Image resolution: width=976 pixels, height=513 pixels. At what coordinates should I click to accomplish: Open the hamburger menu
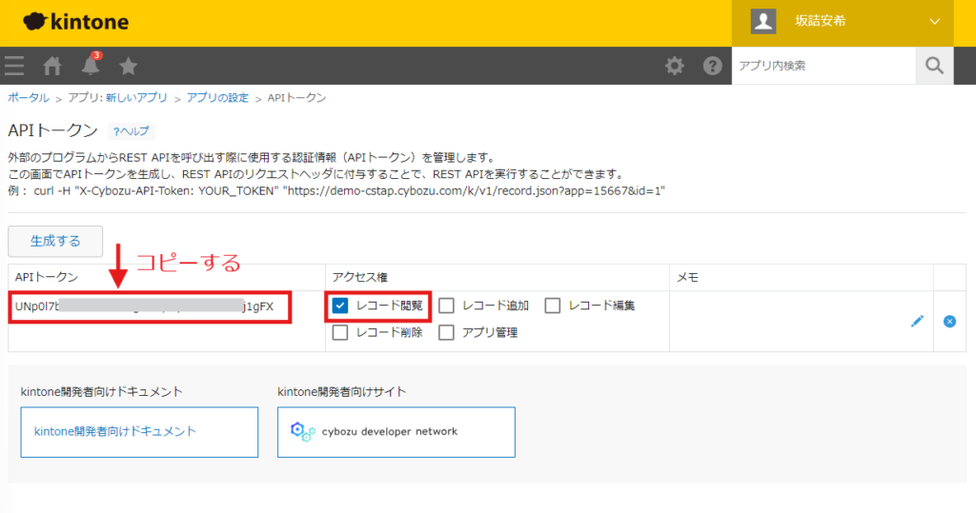pyautogui.click(x=14, y=66)
